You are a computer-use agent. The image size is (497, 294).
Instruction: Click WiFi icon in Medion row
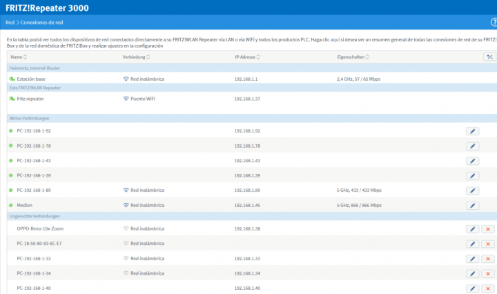tap(126, 205)
